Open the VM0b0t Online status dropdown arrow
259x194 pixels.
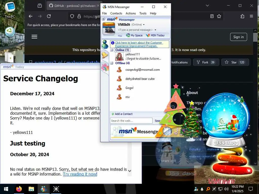(x=144, y=25)
